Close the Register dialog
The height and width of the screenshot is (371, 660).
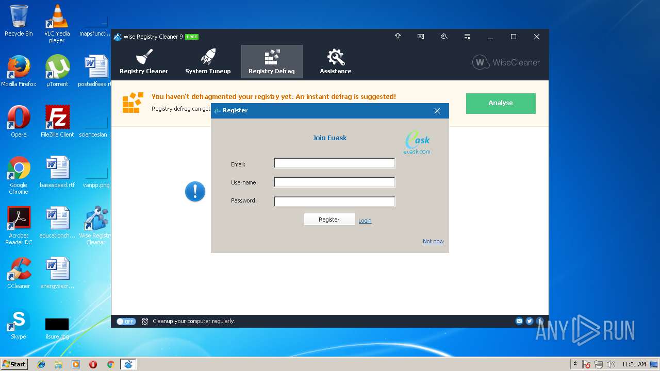(437, 111)
